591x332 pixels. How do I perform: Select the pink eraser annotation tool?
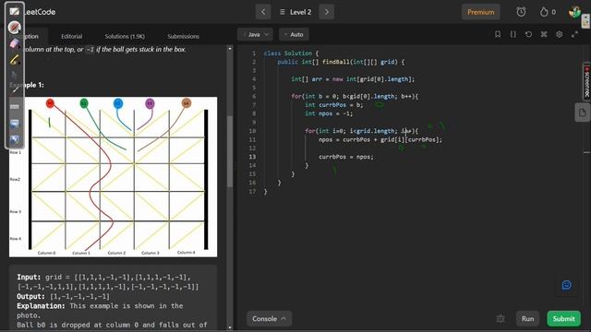point(15,43)
